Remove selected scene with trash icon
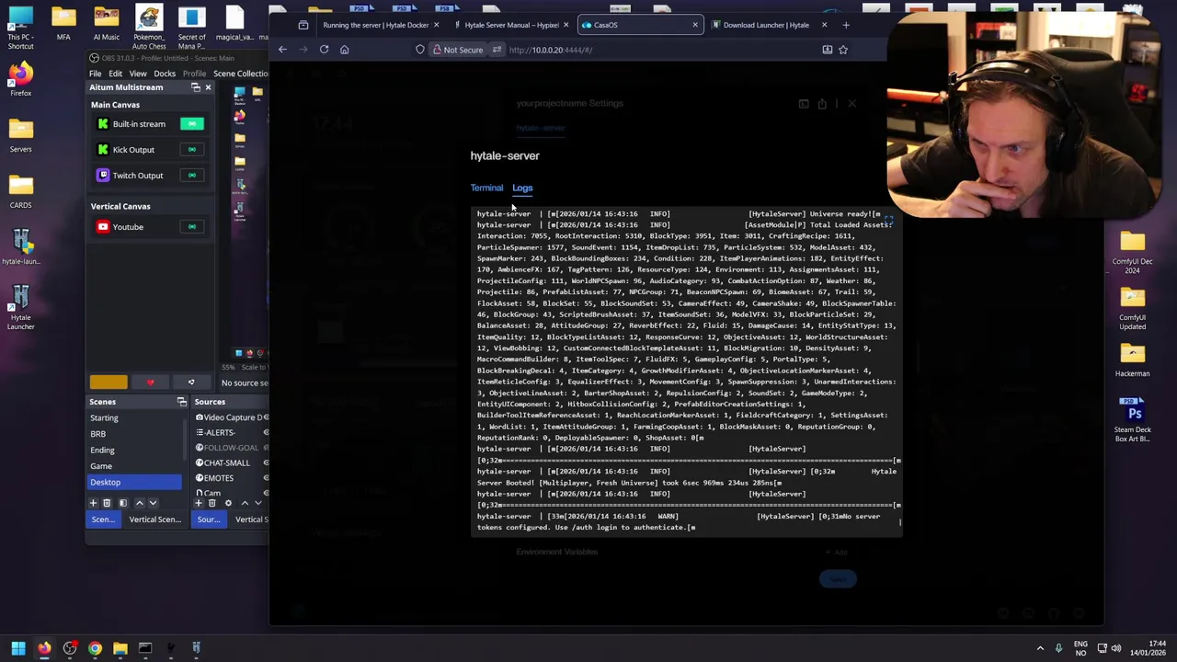The image size is (1177, 662). click(107, 503)
